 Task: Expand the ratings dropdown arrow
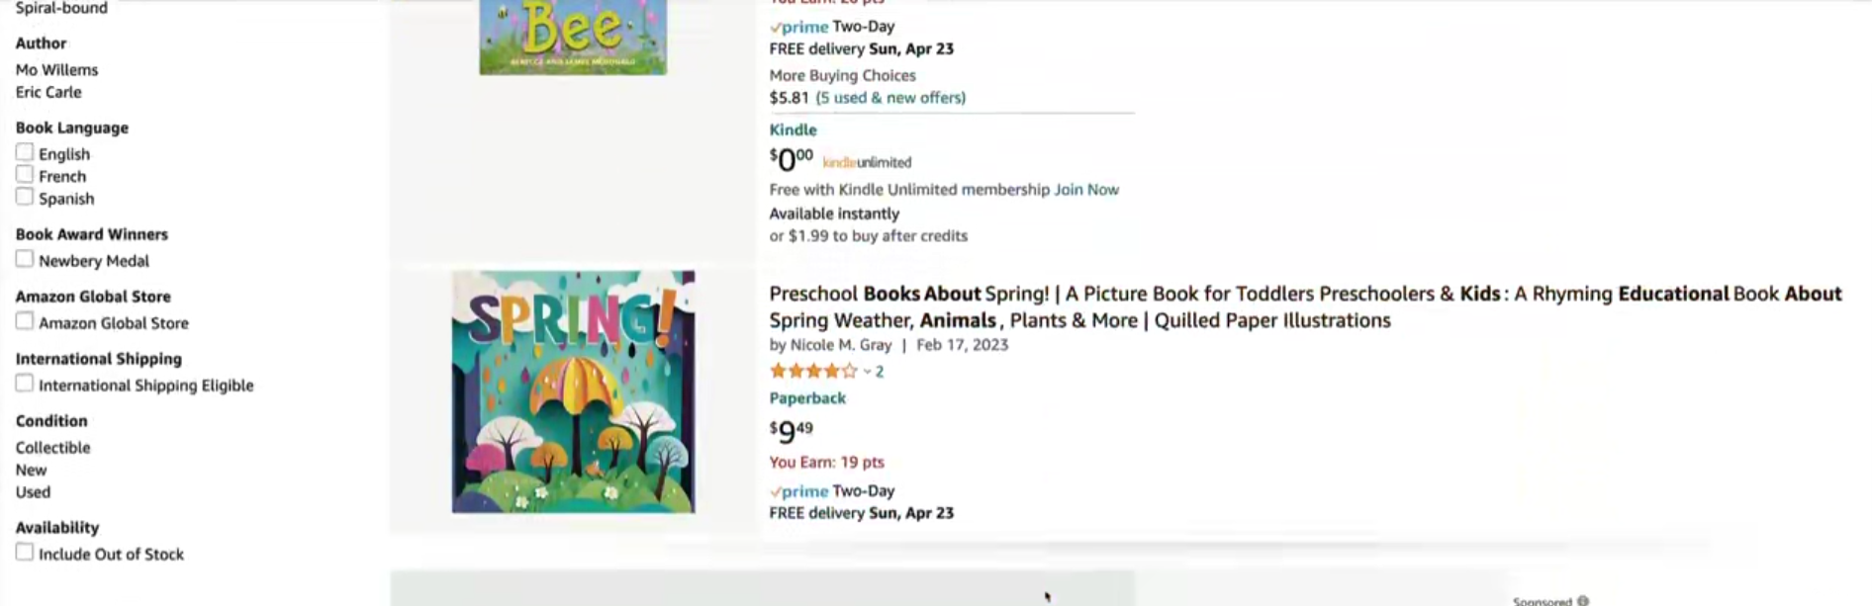tap(867, 372)
